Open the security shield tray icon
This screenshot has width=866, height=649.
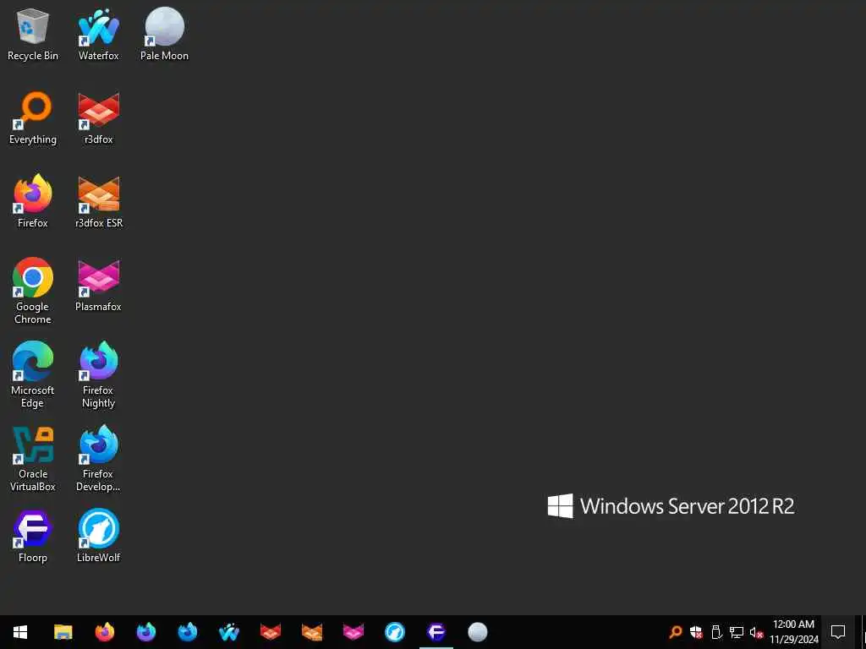(x=696, y=632)
